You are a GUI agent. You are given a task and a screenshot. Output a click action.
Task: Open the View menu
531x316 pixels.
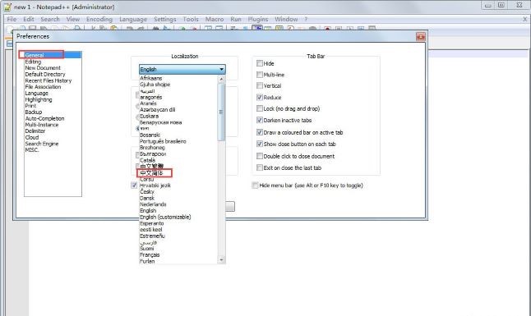point(73,19)
